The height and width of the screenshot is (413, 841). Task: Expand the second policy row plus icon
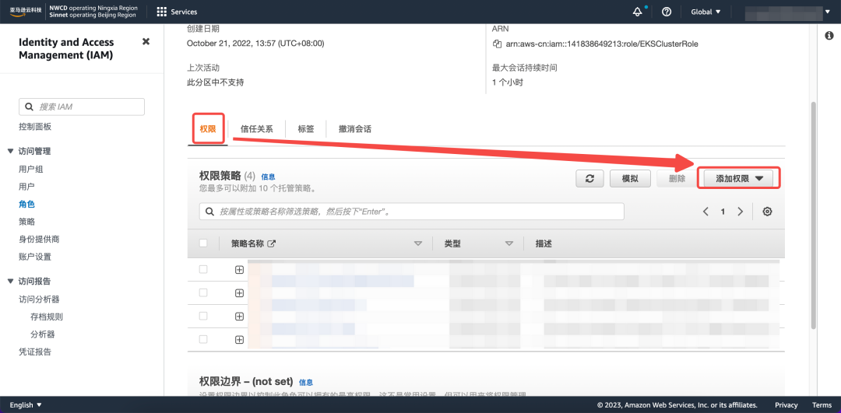point(239,293)
